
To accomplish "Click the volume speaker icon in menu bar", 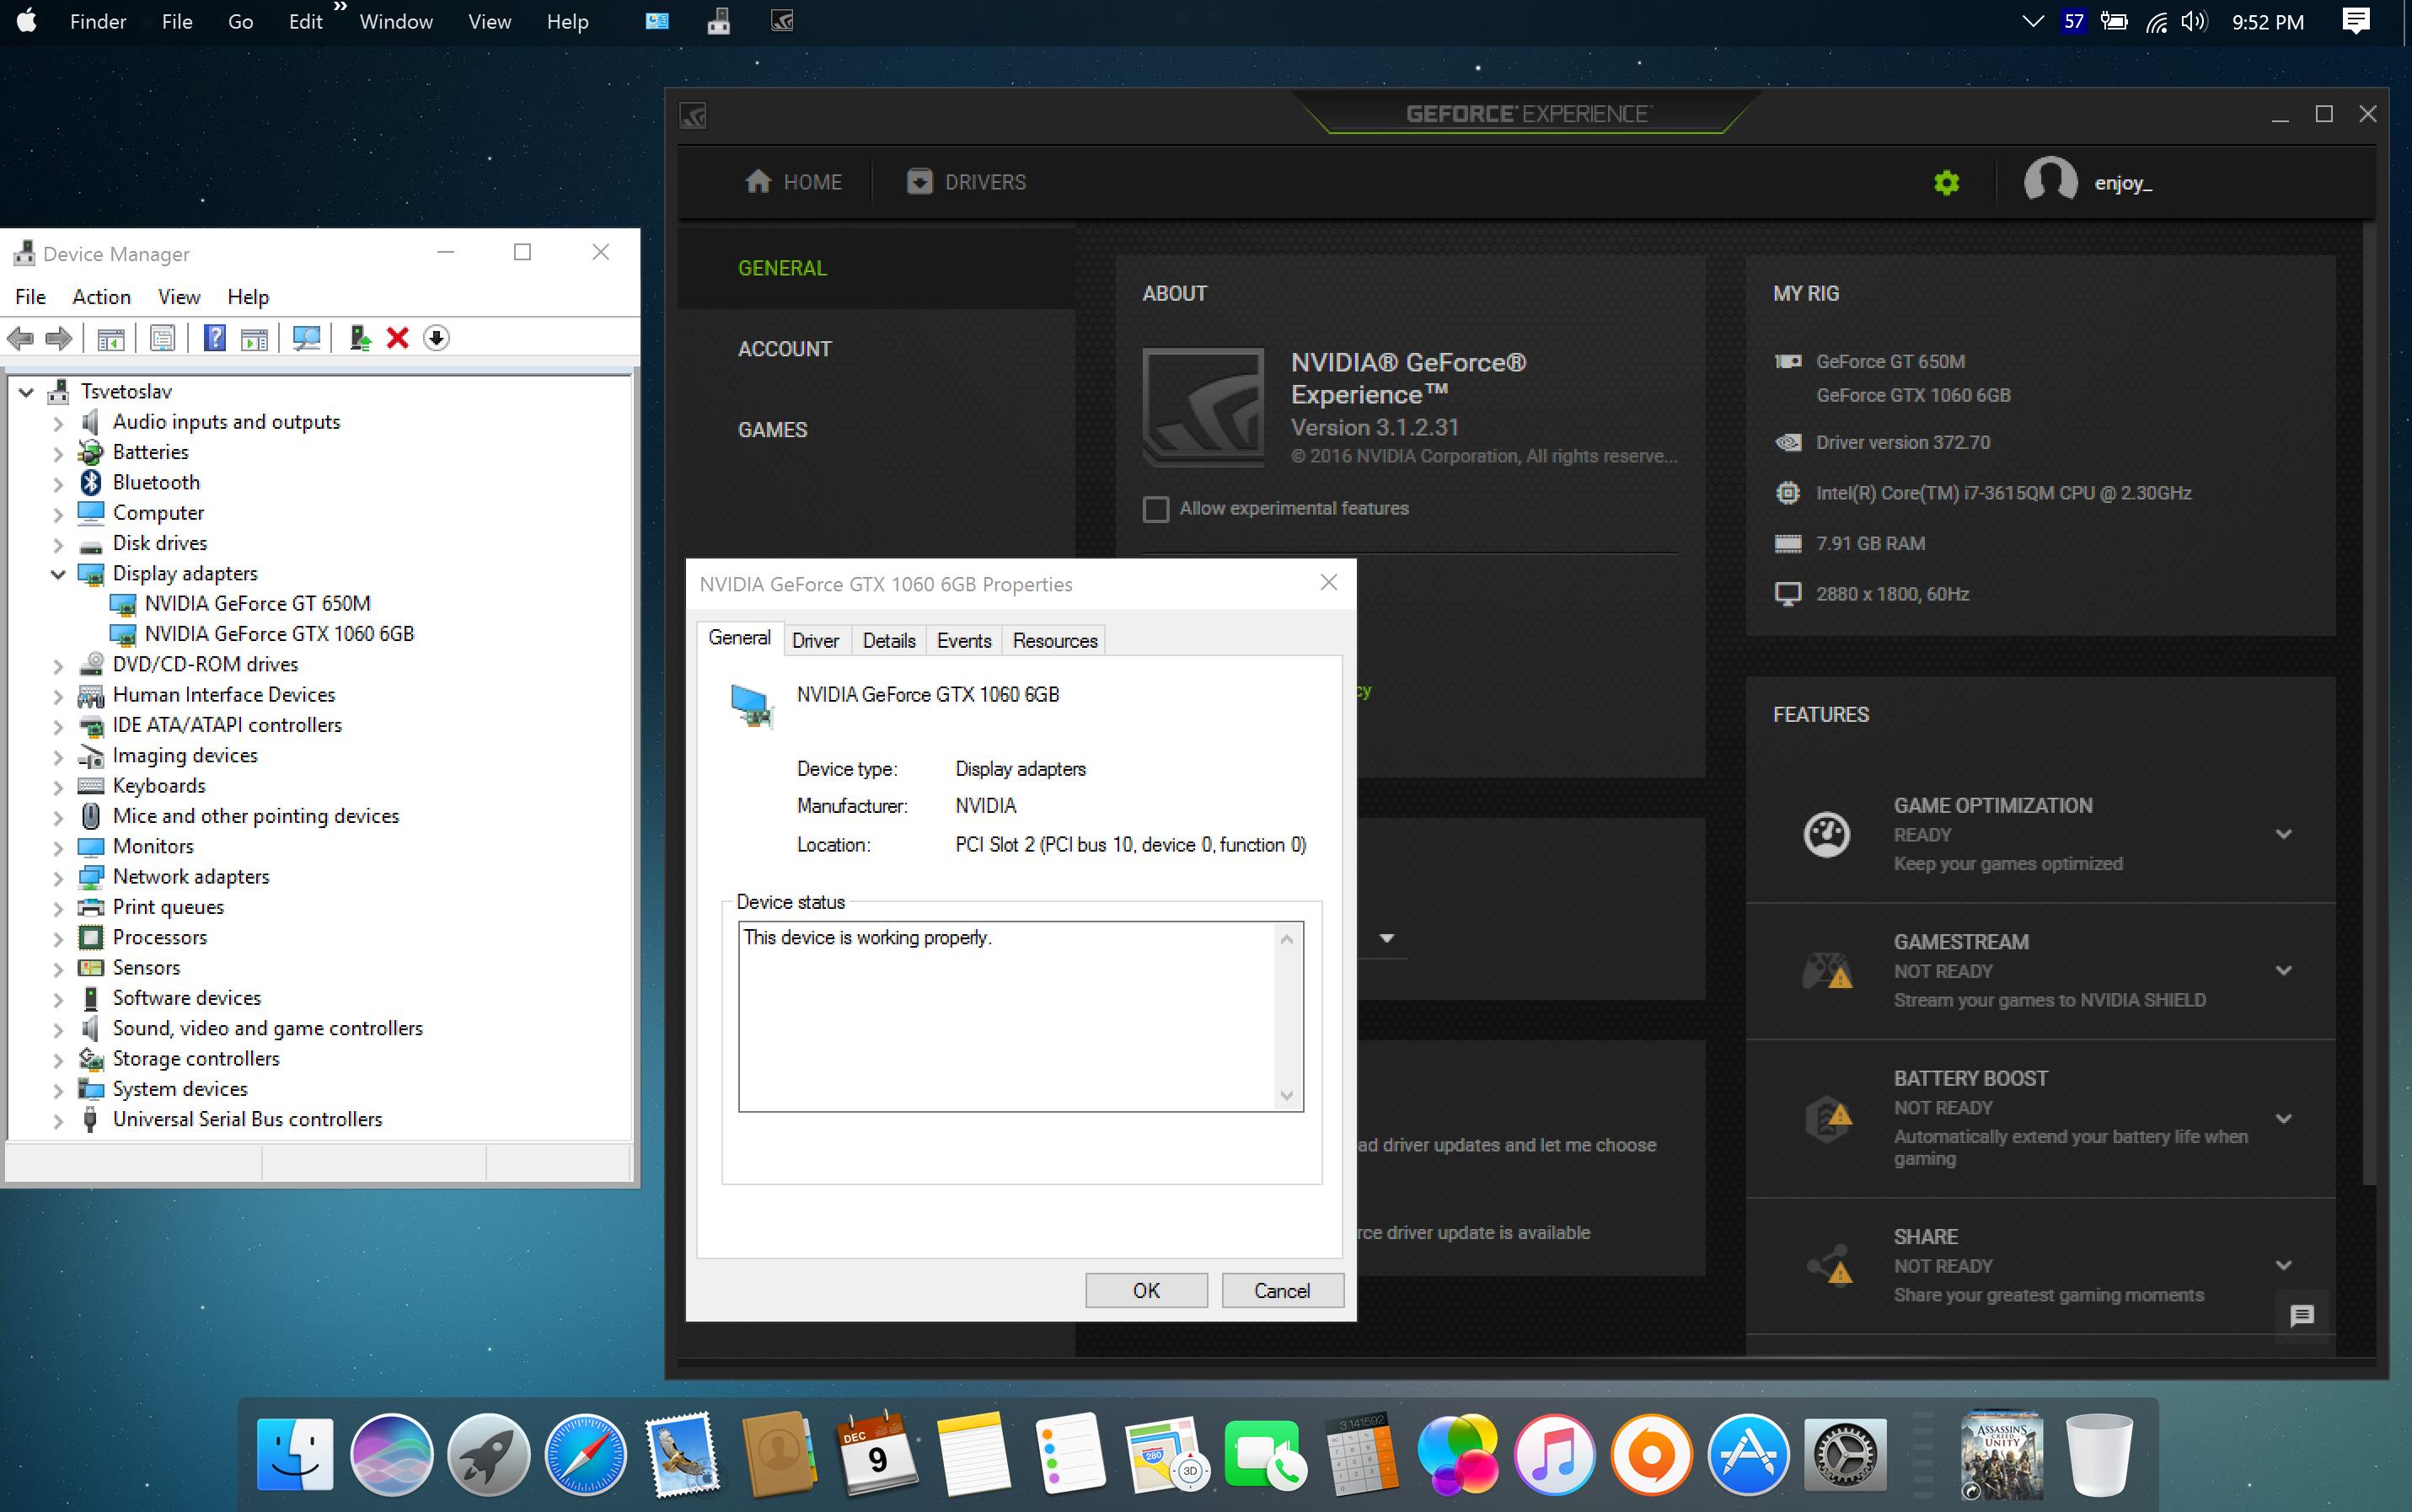I will click(x=2194, y=21).
